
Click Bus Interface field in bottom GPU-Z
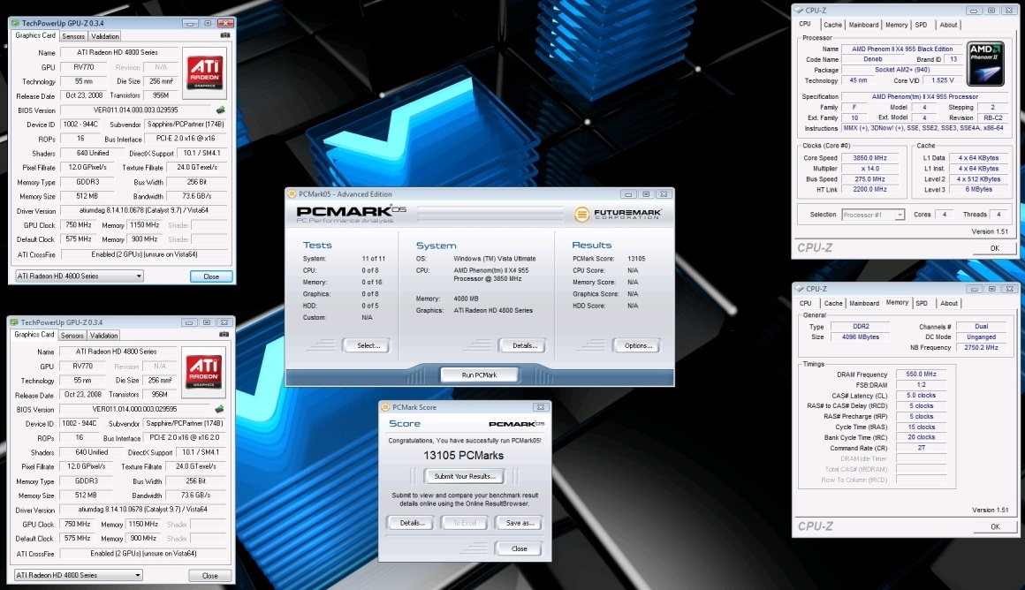coord(185,437)
